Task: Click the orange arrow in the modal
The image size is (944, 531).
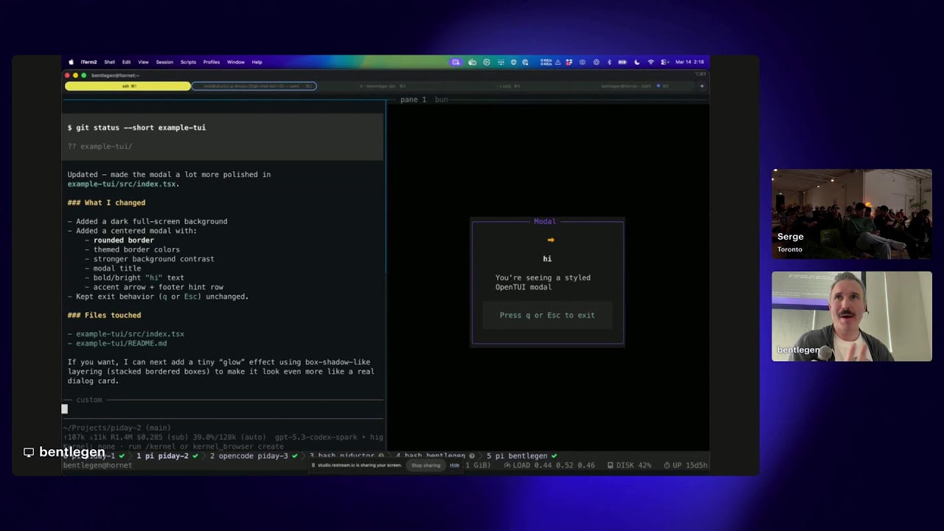Action: 551,240
